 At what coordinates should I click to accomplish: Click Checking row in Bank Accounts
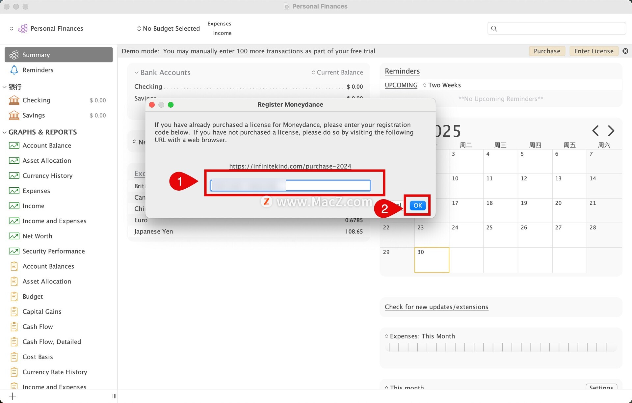click(x=249, y=87)
